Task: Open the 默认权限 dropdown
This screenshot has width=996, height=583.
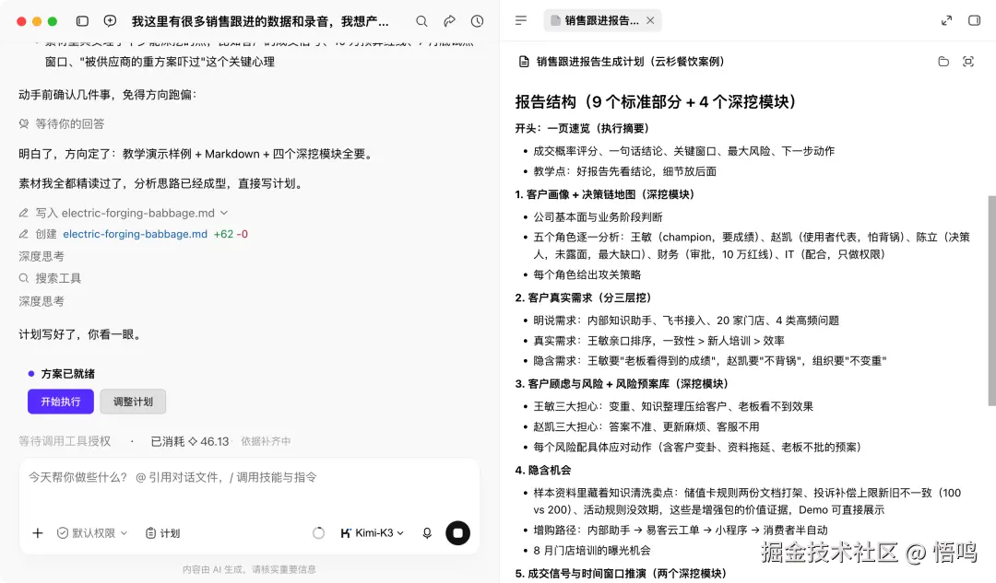Action: tap(92, 533)
